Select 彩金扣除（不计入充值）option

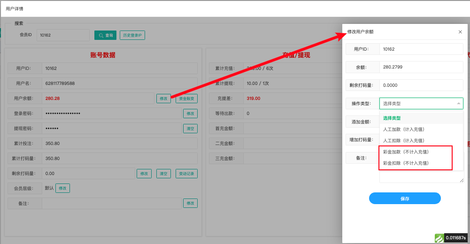pyautogui.click(x=421, y=163)
